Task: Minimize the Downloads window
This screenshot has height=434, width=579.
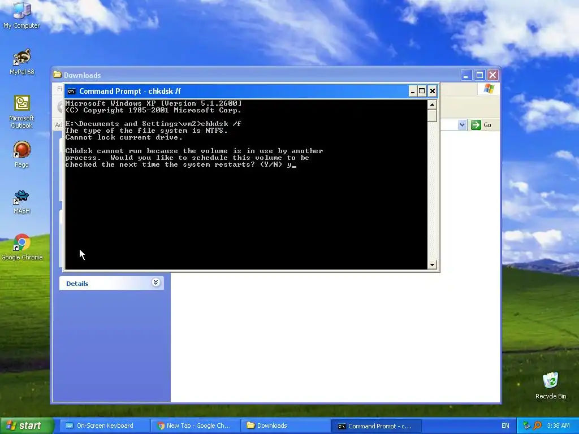Action: tap(466, 75)
